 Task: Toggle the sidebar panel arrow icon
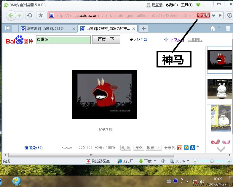click(7, 28)
